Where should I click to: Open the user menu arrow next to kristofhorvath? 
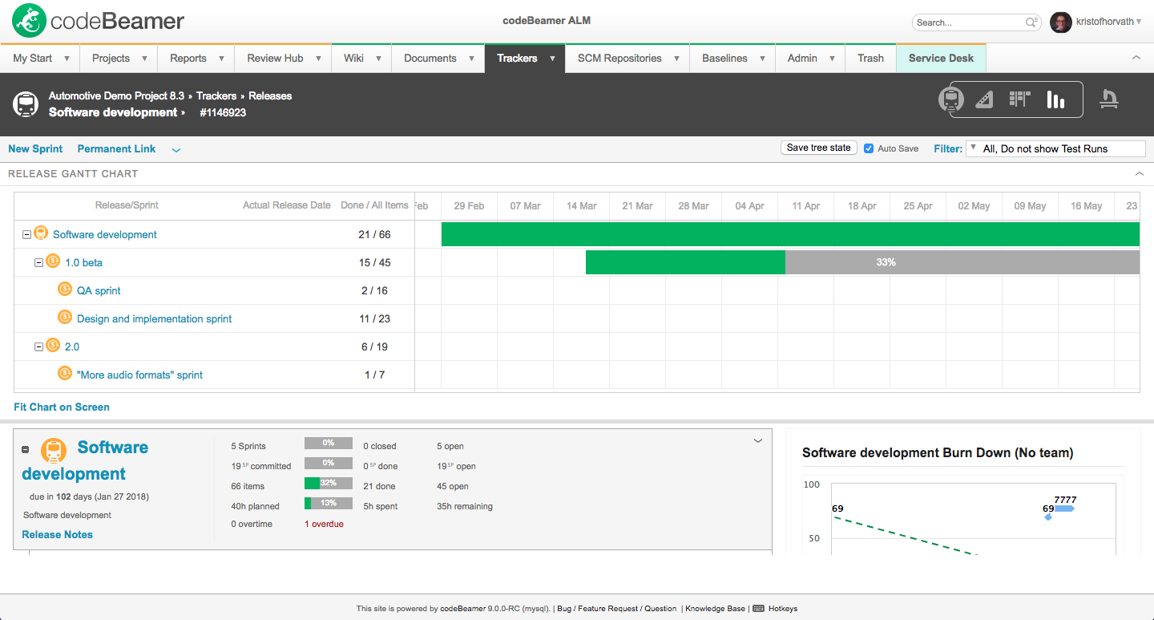(x=1139, y=22)
